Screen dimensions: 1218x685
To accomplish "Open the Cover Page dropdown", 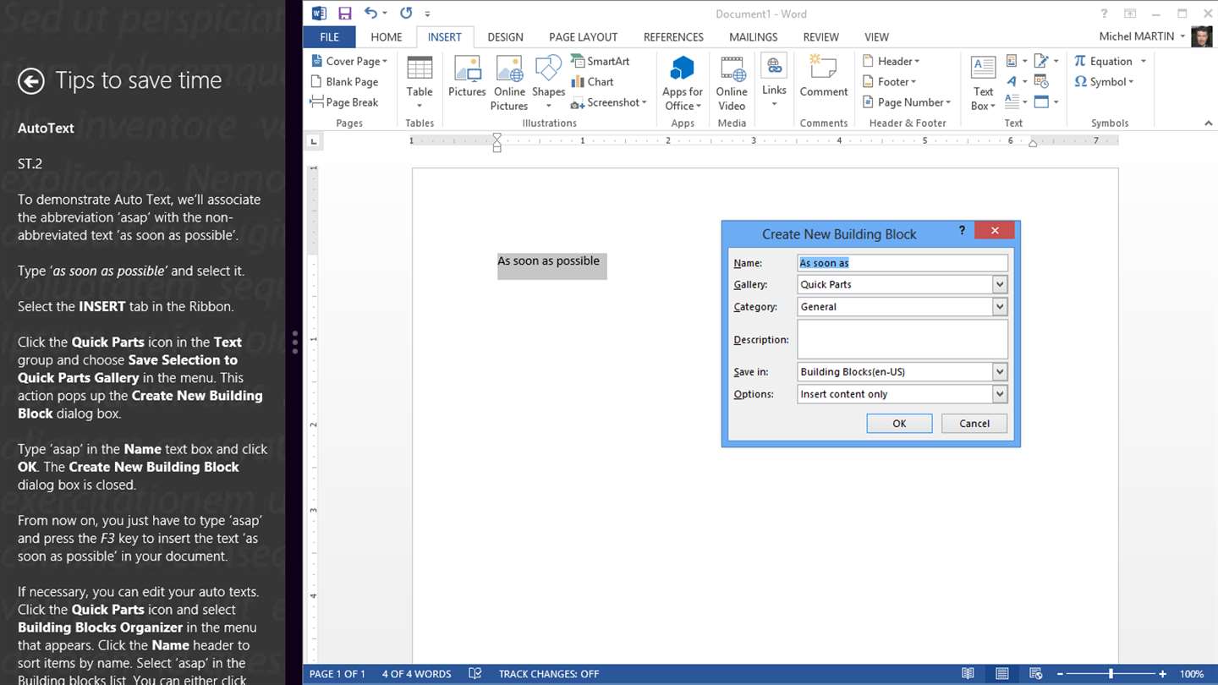I will point(349,61).
